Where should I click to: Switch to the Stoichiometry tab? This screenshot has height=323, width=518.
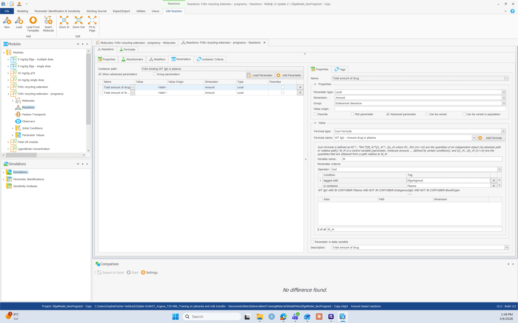132,59
